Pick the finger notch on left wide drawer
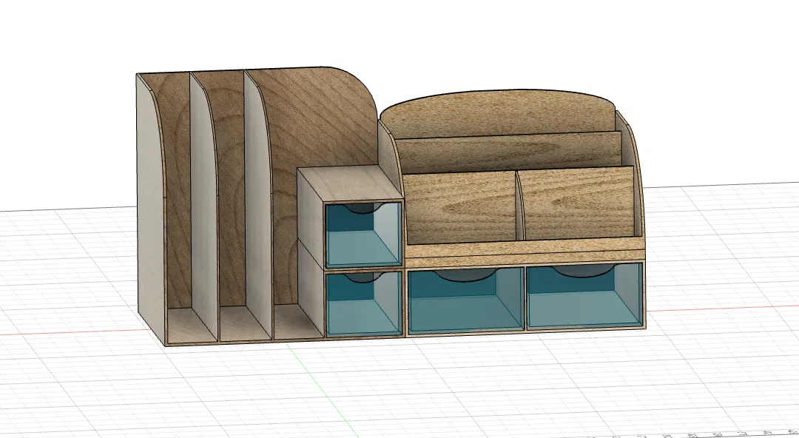The image size is (799, 438). (465, 276)
